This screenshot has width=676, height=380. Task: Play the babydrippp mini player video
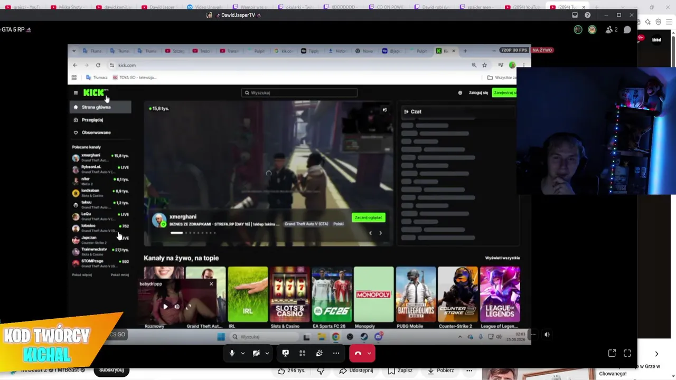pos(165,307)
